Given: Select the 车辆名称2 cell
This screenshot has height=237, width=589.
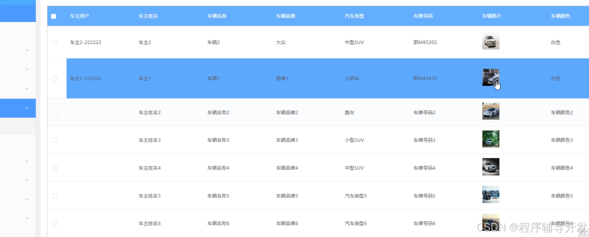Looking at the screenshot, I should (x=218, y=112).
